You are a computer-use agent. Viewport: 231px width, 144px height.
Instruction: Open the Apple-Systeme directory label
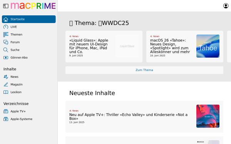click(x=22, y=119)
